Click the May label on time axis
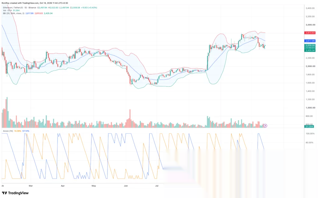Screen dimensions: 318x198 [94, 186]
